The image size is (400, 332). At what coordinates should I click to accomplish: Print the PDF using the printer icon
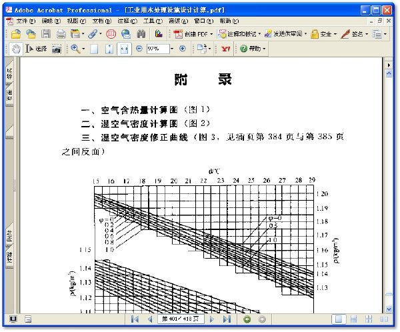click(x=61, y=34)
